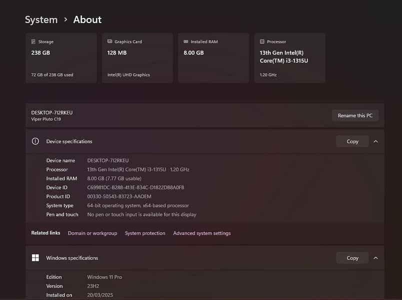The width and height of the screenshot is (402, 300).
Task: Click the Device name value in specifications
Action: click(108, 160)
